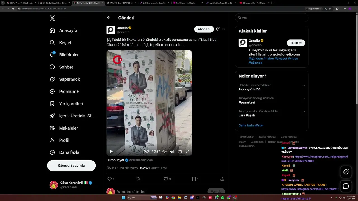Viewport: 358px width, 201px height.
Task: Click the Profil person icon
Action: click(52, 140)
